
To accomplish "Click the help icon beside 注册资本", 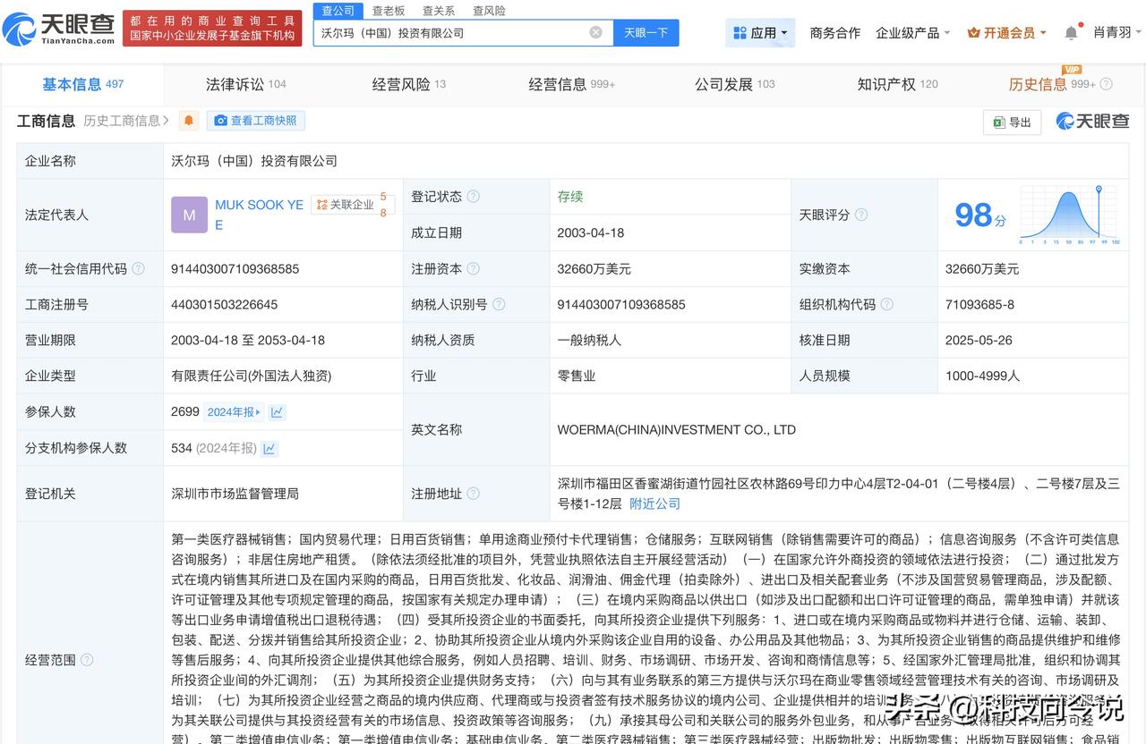I will tap(473, 268).
